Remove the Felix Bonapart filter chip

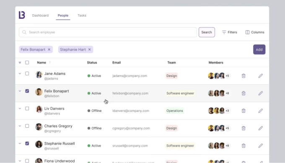click(x=49, y=49)
